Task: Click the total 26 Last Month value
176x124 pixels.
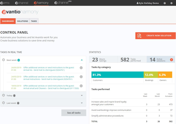Action: click(x=159, y=122)
